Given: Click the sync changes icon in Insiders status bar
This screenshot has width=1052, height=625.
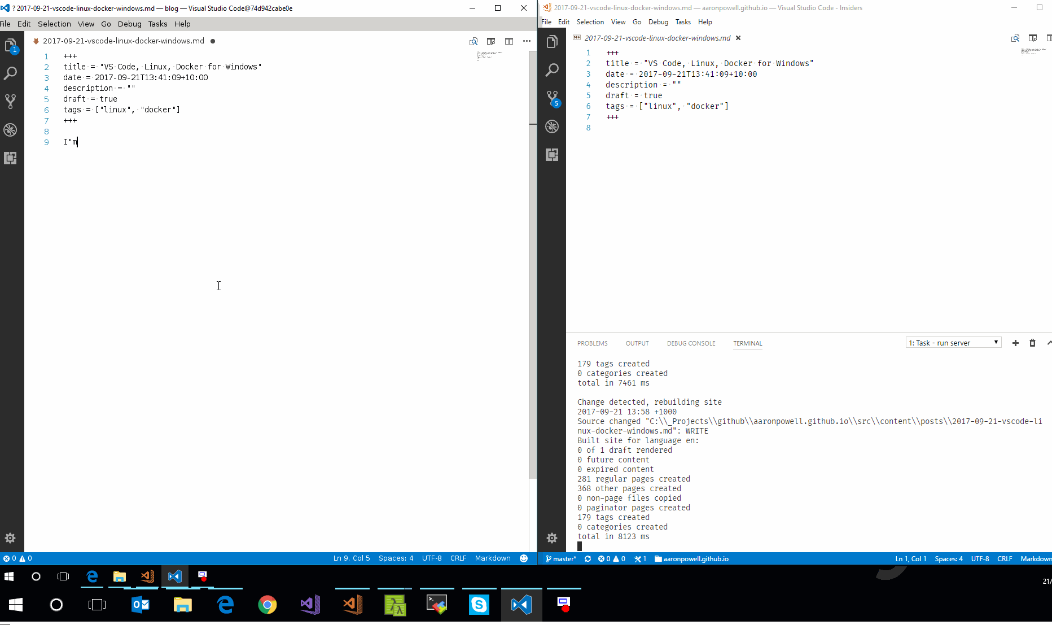Looking at the screenshot, I should (x=588, y=559).
